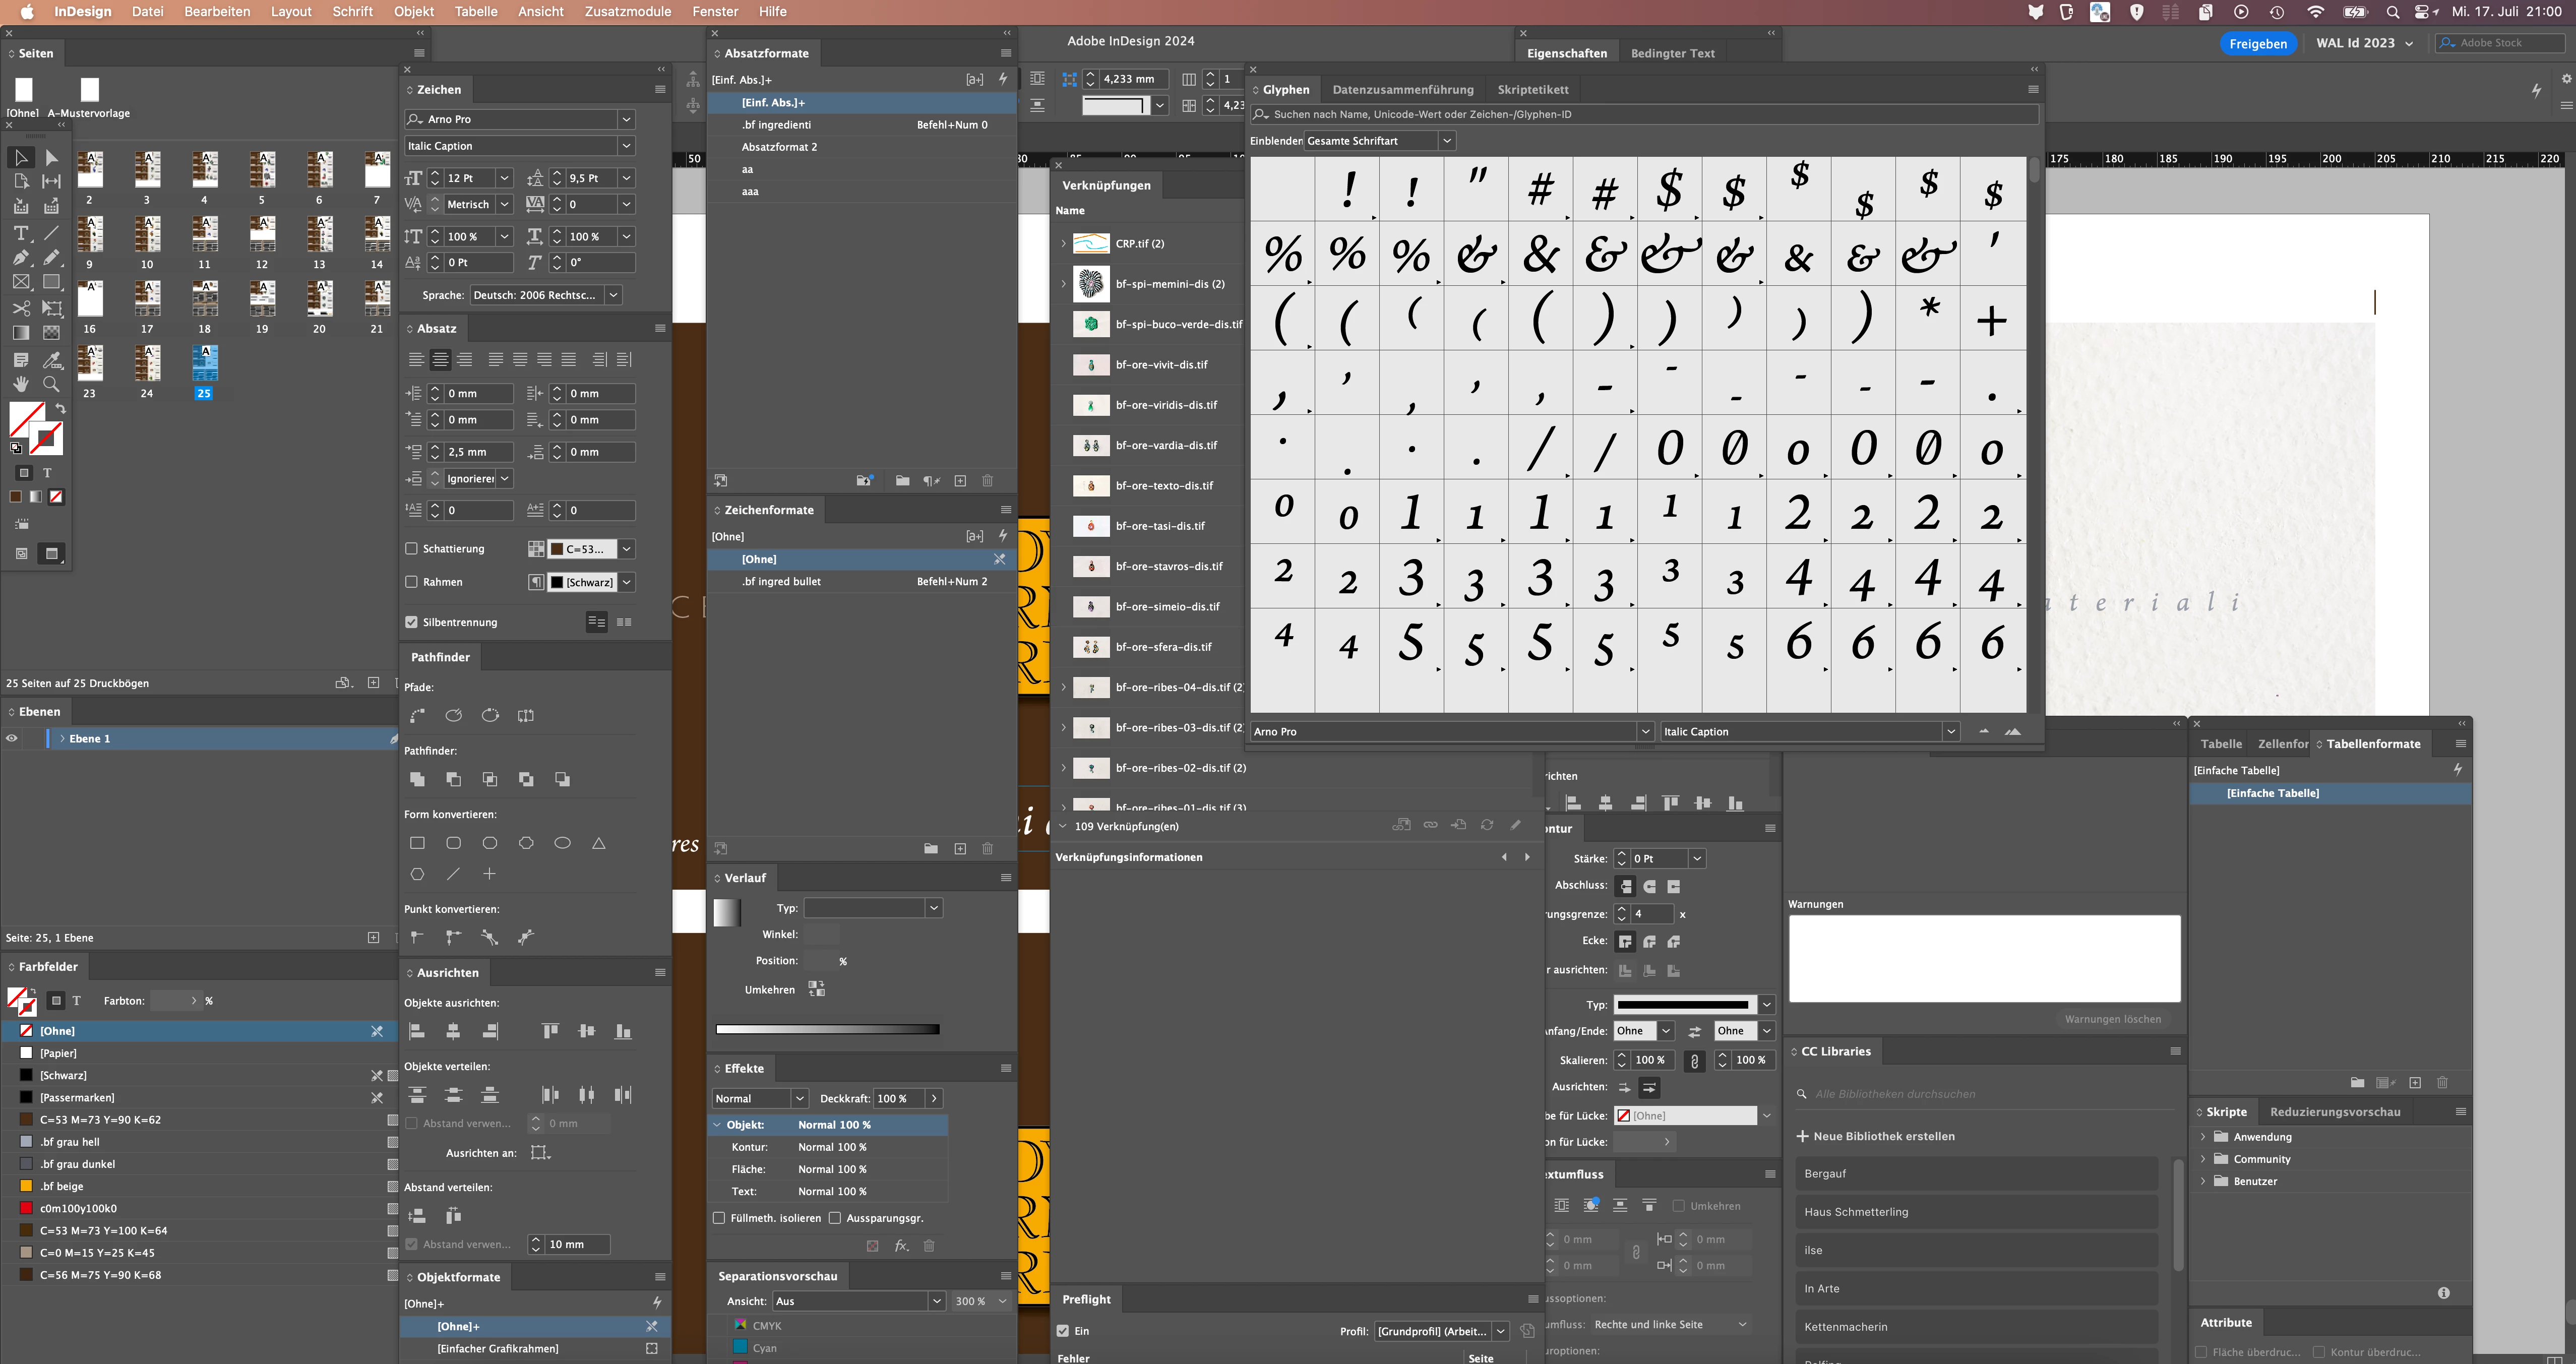Click center paragraph alignment icon
The width and height of the screenshot is (2576, 1364).
pos(440,360)
